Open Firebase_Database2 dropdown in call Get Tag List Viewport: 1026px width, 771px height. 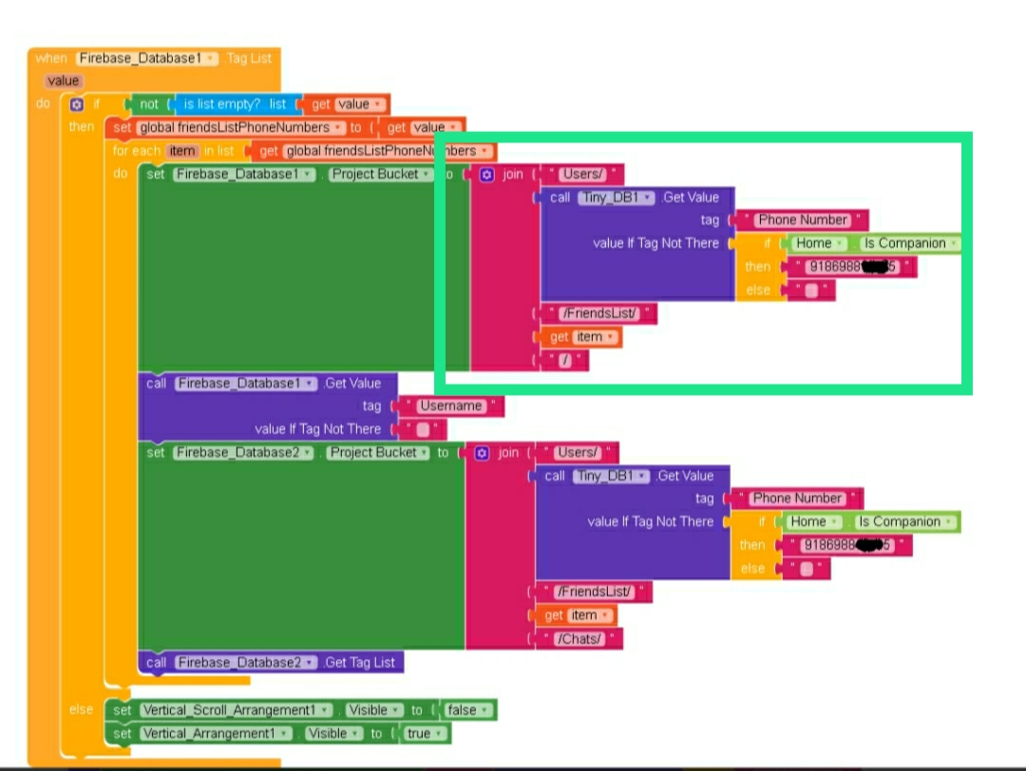click(246, 663)
